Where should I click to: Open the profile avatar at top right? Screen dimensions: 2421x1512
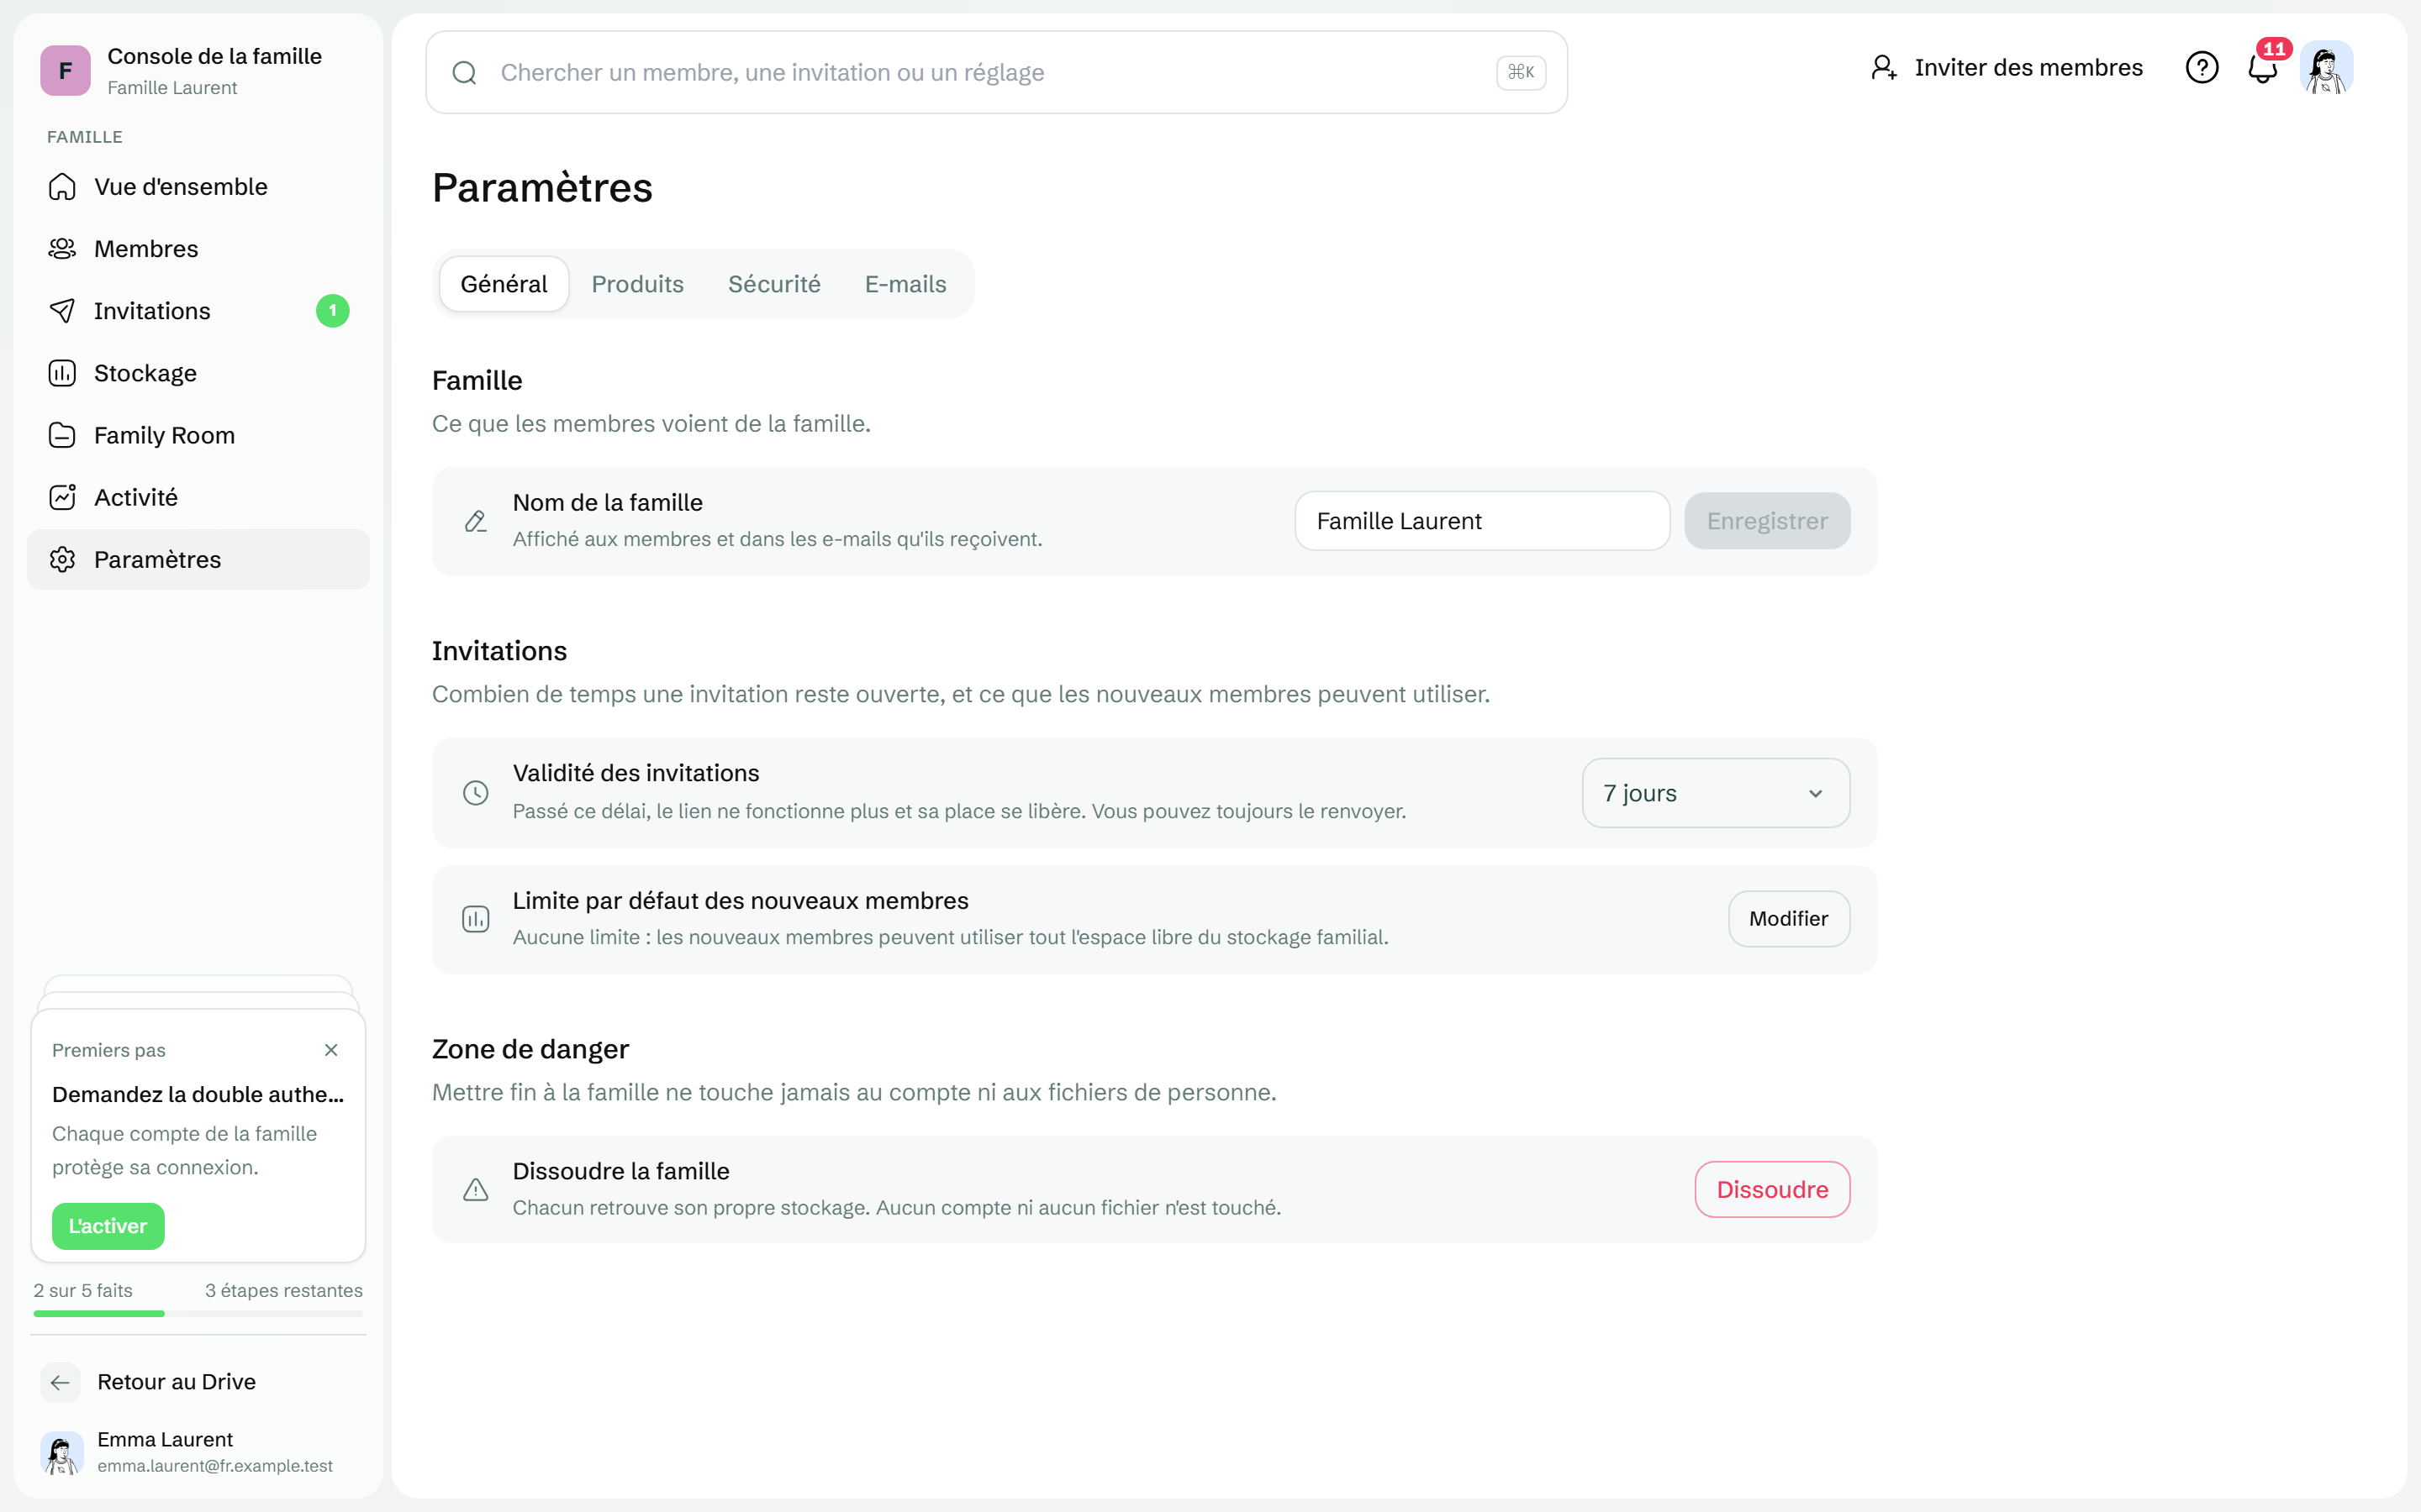pos(2326,68)
